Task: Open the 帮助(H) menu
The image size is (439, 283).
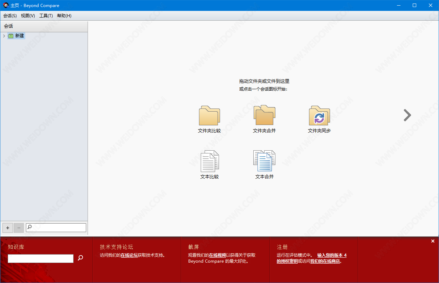Action: (64, 16)
